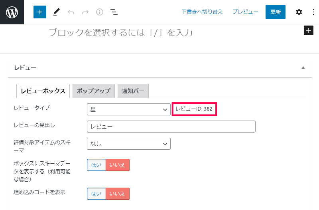The image size is (319, 210).
Task: Switch to the 通知バー tab
Action: click(134, 91)
